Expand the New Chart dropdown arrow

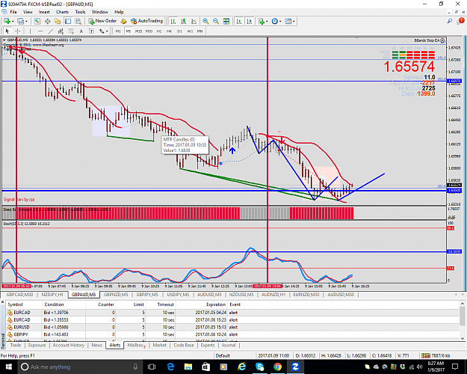[x=13, y=22]
